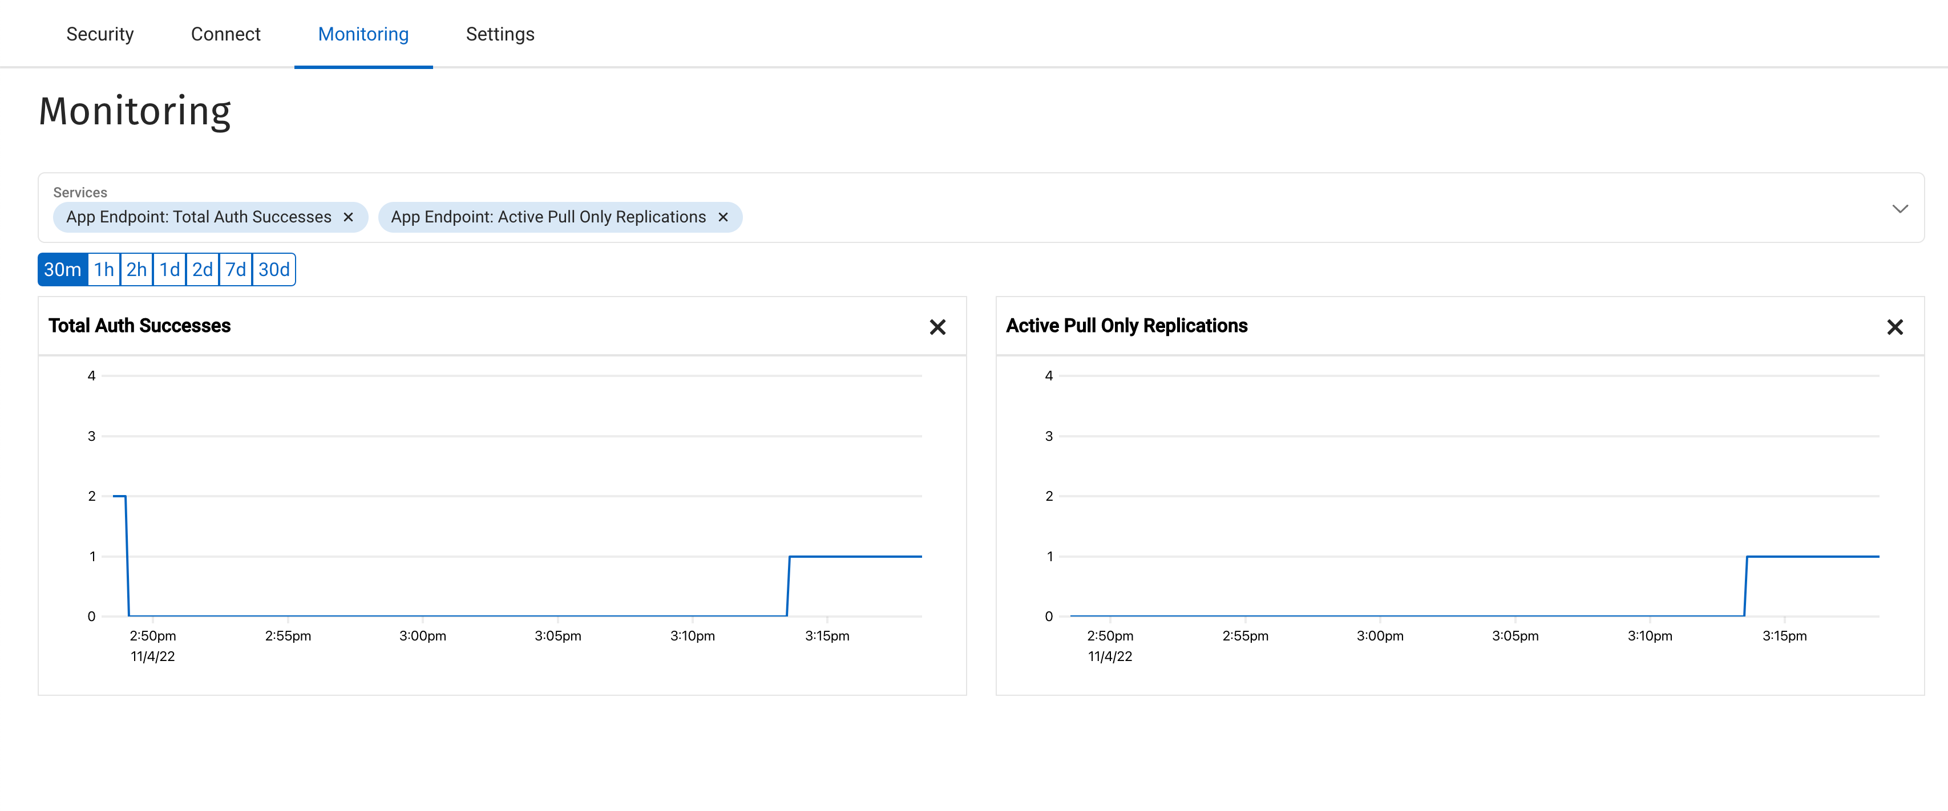Viewport: 1948px width, 811px height.
Task: Click the Active Pull Only Replications chart title
Action: coord(1127,326)
